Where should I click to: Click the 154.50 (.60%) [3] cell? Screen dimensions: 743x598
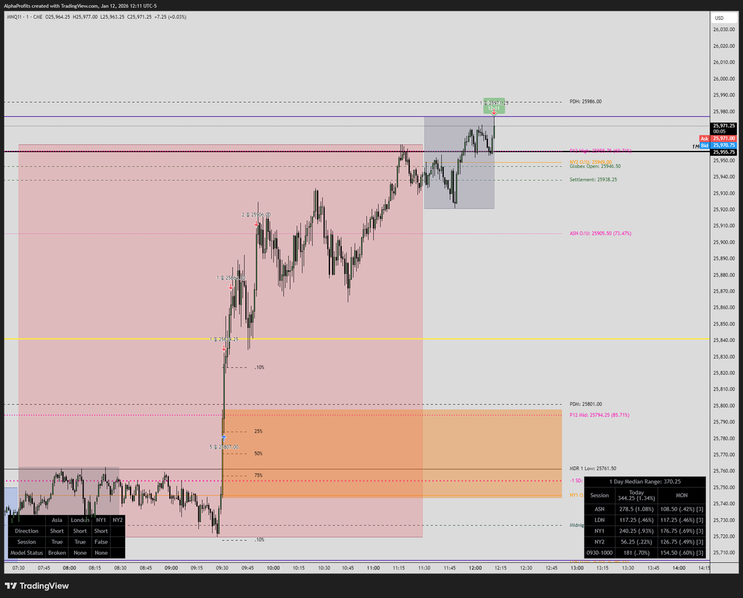click(681, 552)
